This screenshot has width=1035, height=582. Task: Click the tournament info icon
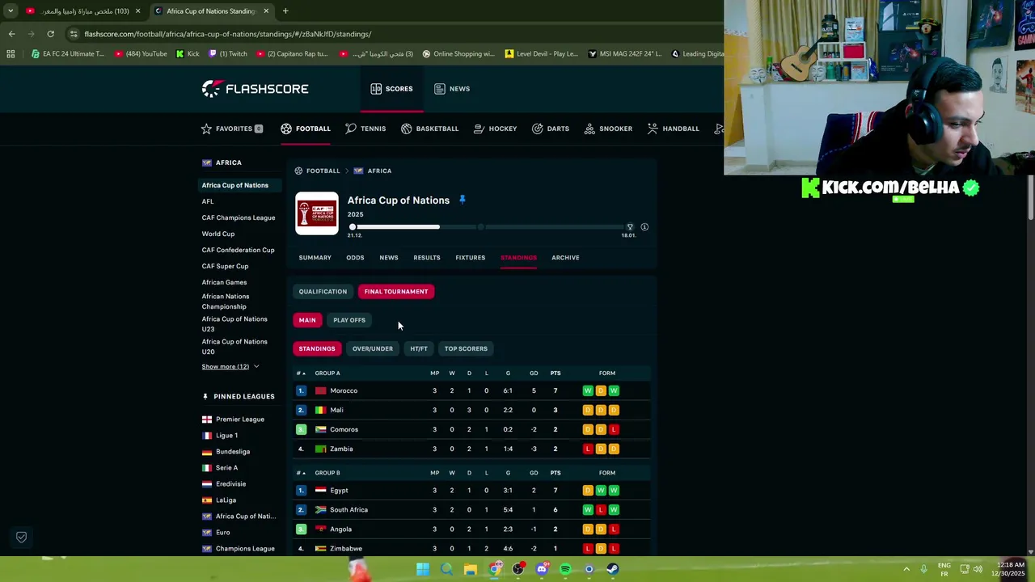coord(644,227)
